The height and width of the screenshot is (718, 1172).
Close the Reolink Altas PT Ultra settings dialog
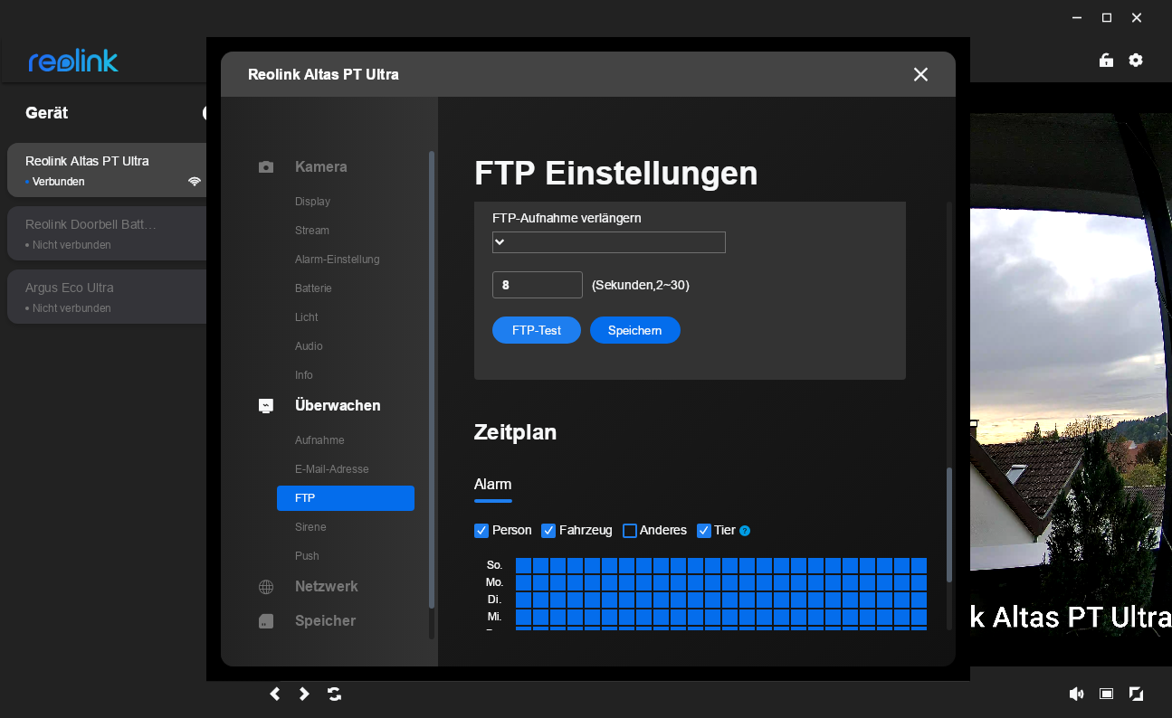click(x=920, y=74)
